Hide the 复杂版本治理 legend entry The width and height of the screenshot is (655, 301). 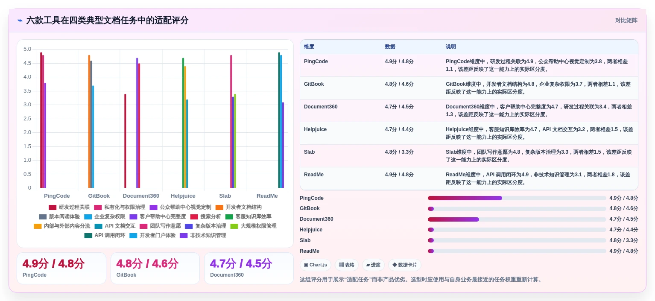click(x=205, y=226)
